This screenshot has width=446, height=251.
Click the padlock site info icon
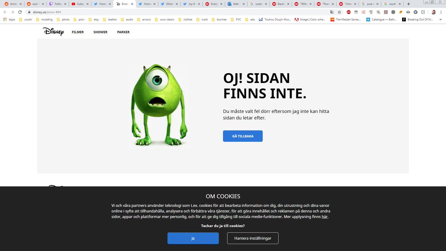click(x=29, y=12)
